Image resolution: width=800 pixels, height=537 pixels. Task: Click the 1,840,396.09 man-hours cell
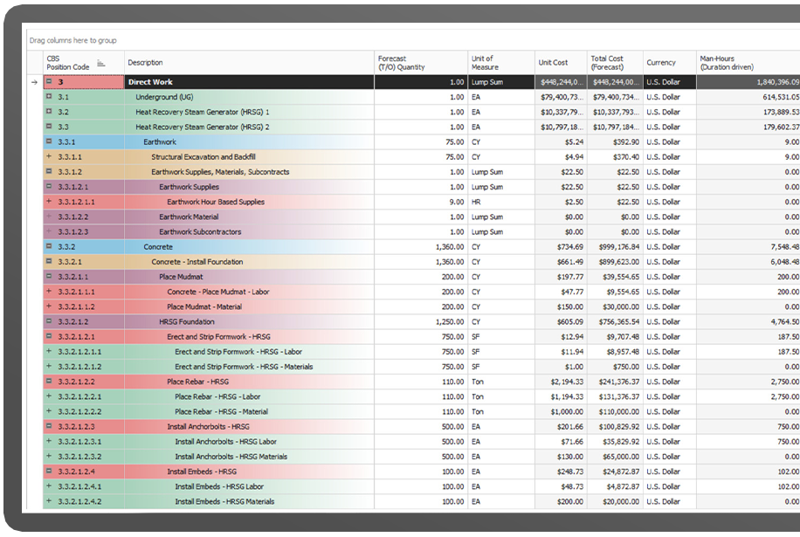748,82
